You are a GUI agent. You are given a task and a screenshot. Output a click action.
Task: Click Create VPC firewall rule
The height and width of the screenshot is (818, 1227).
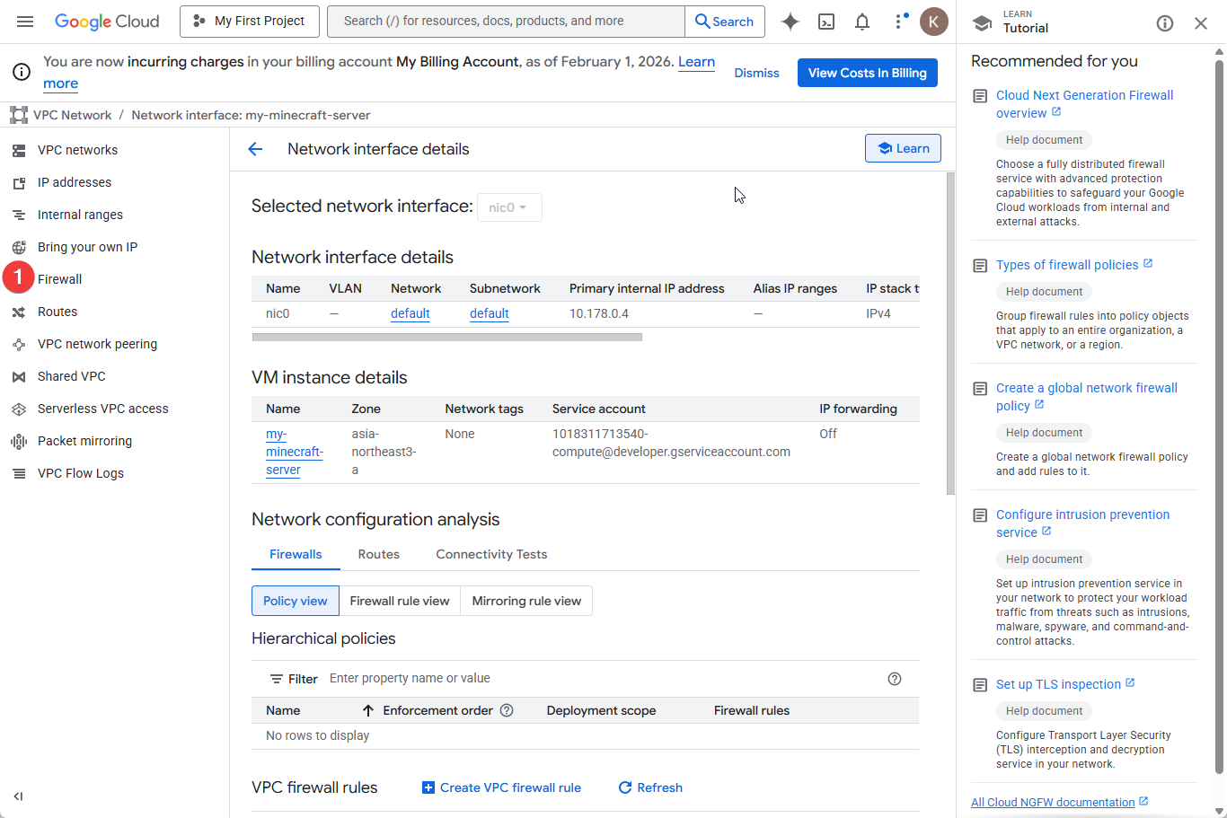tap(501, 787)
